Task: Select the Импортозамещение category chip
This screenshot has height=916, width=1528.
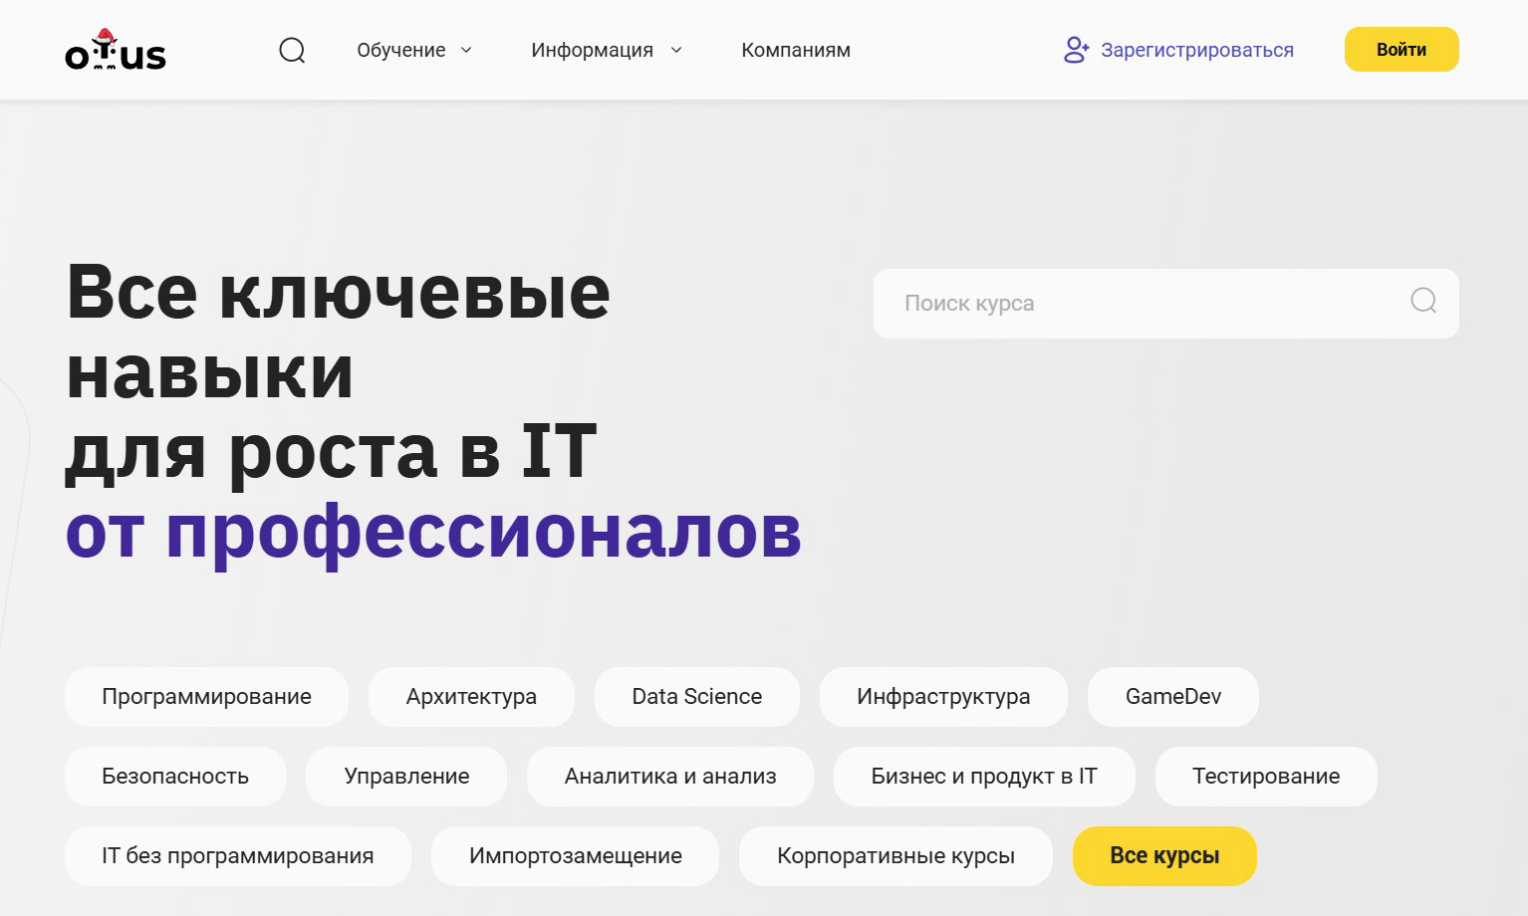Action: pos(575,856)
